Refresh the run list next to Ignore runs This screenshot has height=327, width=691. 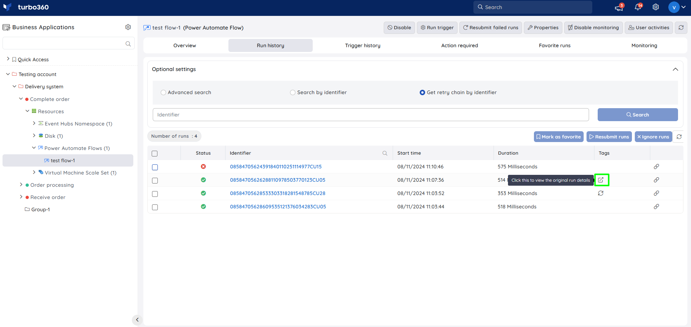point(679,137)
